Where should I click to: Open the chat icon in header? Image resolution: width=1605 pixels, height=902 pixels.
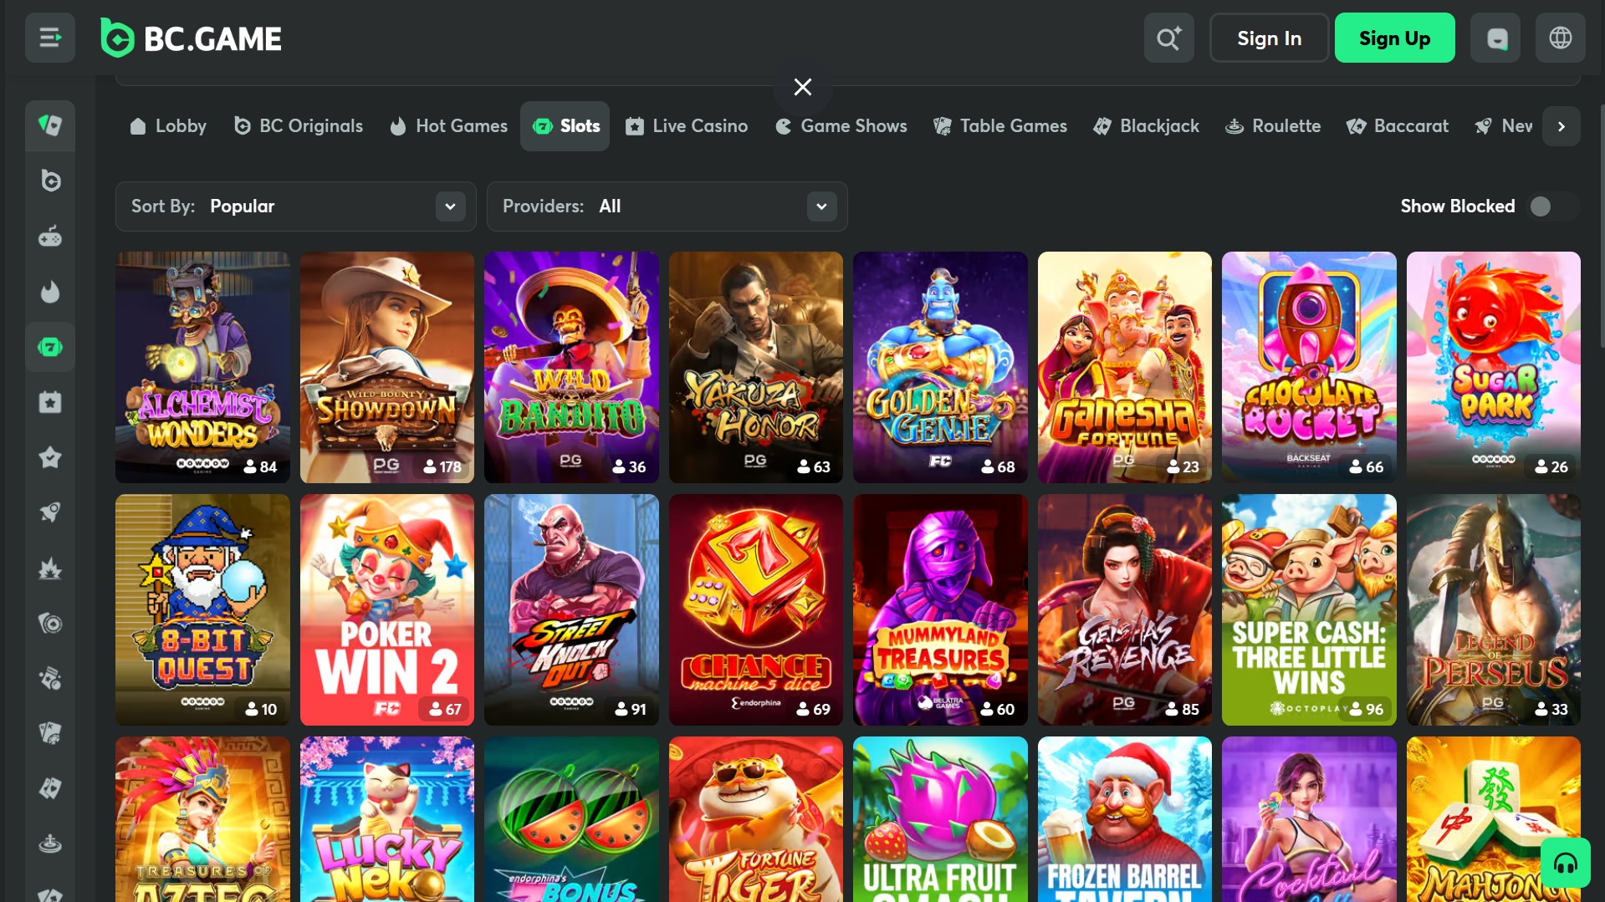(1495, 38)
